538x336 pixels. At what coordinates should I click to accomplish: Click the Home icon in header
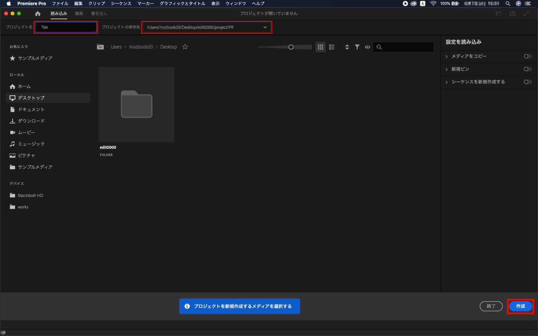[x=38, y=13]
